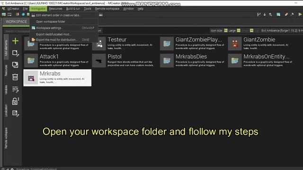Click the brown import icon in toolbar
The image size is (303, 170).
(x=18, y=15)
